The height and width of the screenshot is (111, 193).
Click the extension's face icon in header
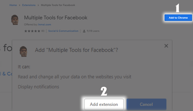click(x=15, y=20)
